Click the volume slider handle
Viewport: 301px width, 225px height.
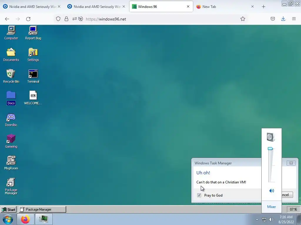(270, 149)
